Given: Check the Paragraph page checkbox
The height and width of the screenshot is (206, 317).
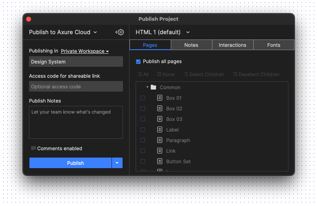Looking at the screenshot, I should 143,140.
